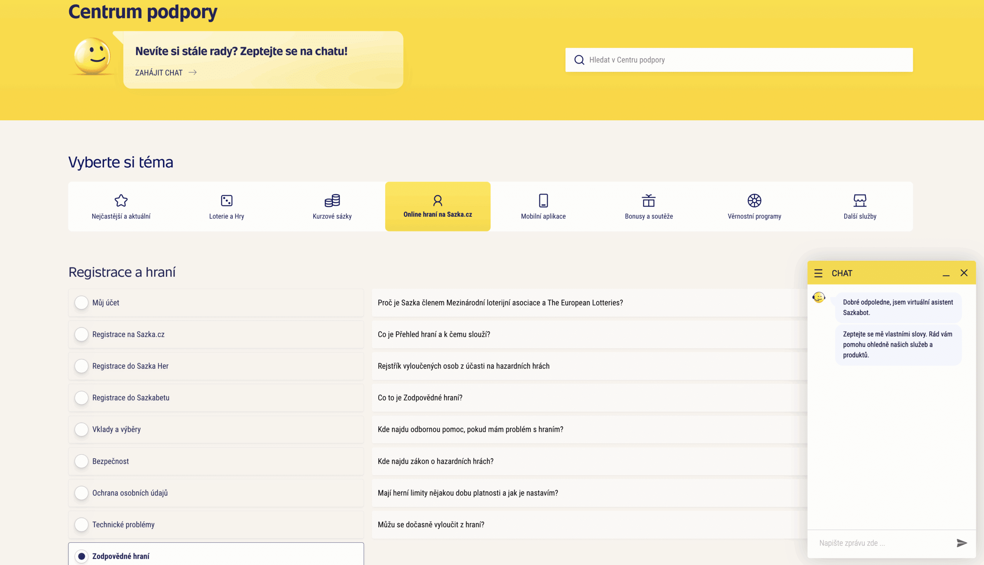Select the Mobilní aplikace phone icon
The height and width of the screenshot is (565, 984).
click(x=543, y=200)
